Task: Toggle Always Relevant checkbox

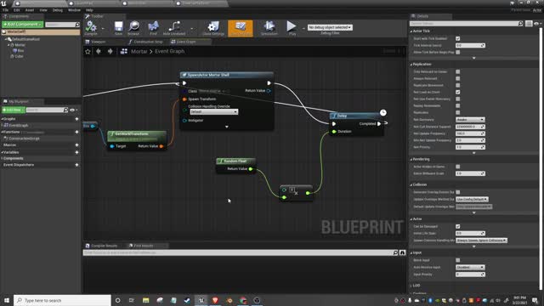Action: point(458,78)
